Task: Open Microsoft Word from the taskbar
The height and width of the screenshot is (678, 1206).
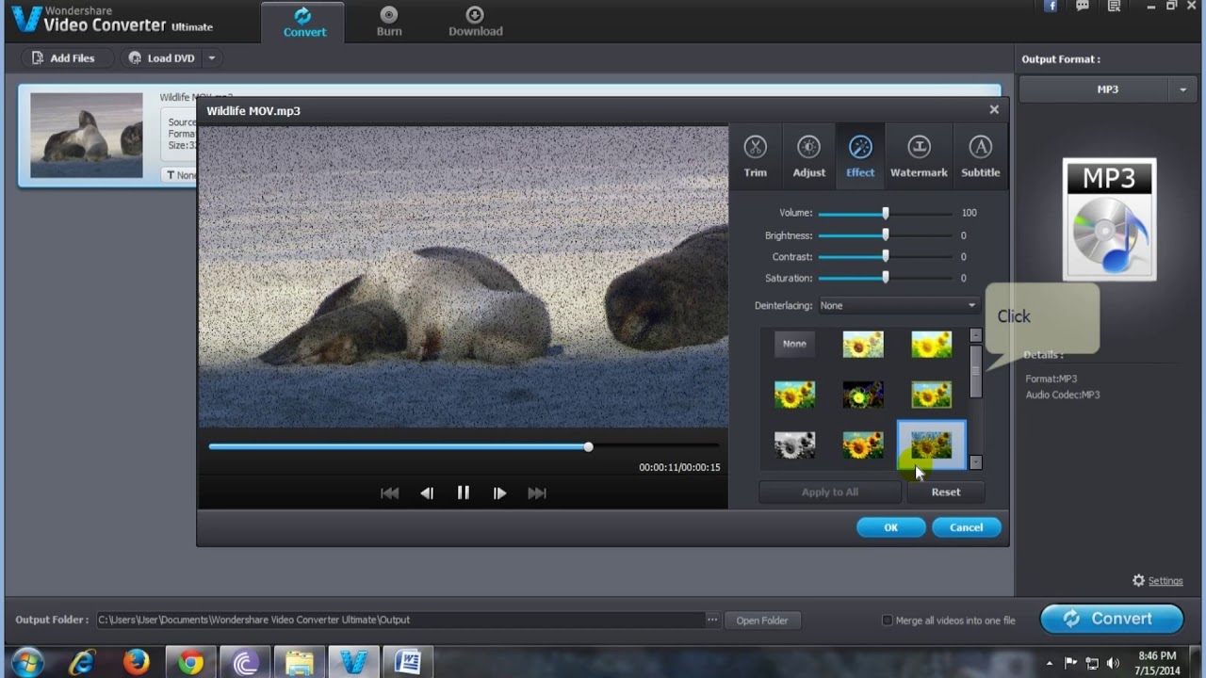Action: pyautogui.click(x=408, y=663)
